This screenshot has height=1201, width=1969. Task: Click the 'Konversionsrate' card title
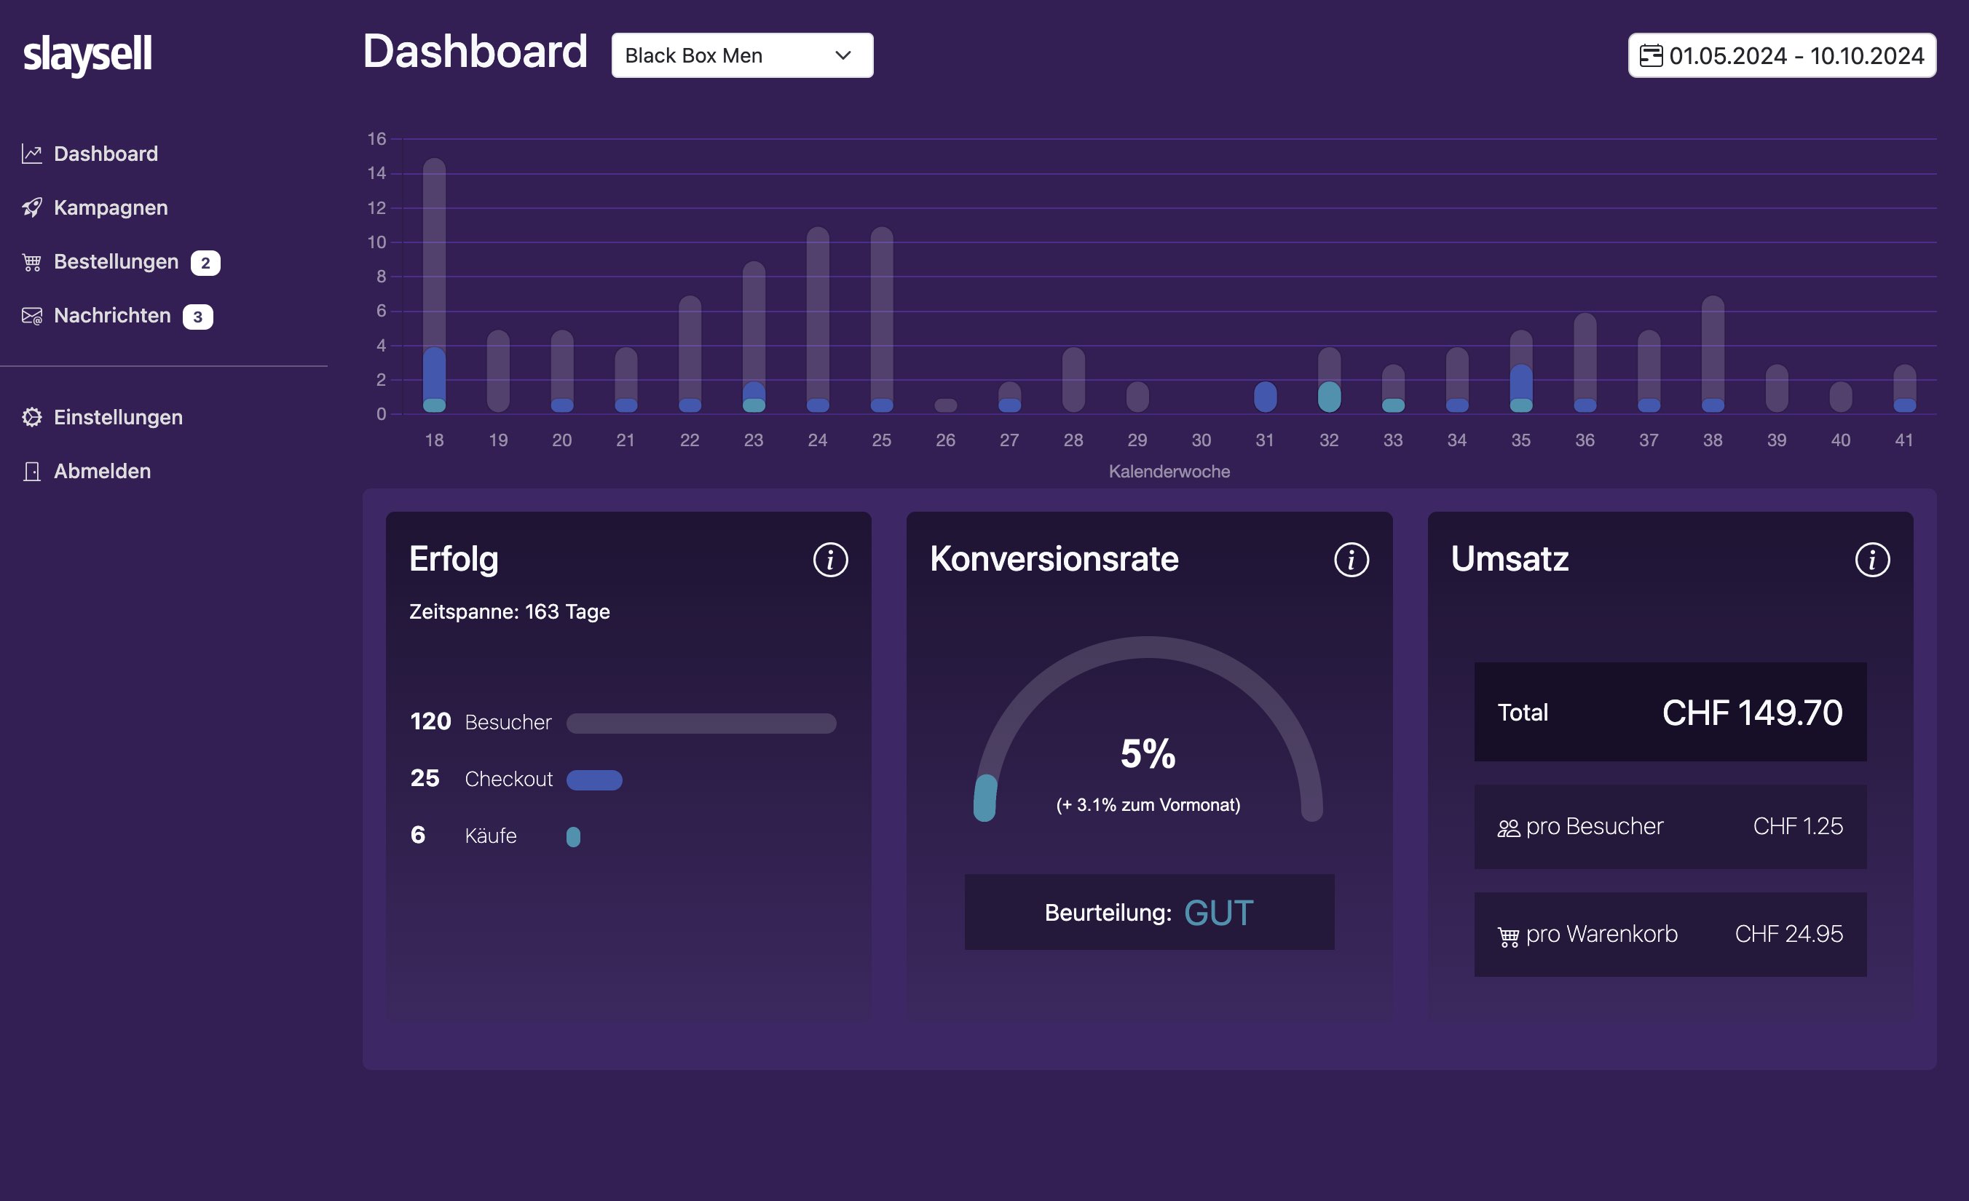coord(1054,559)
